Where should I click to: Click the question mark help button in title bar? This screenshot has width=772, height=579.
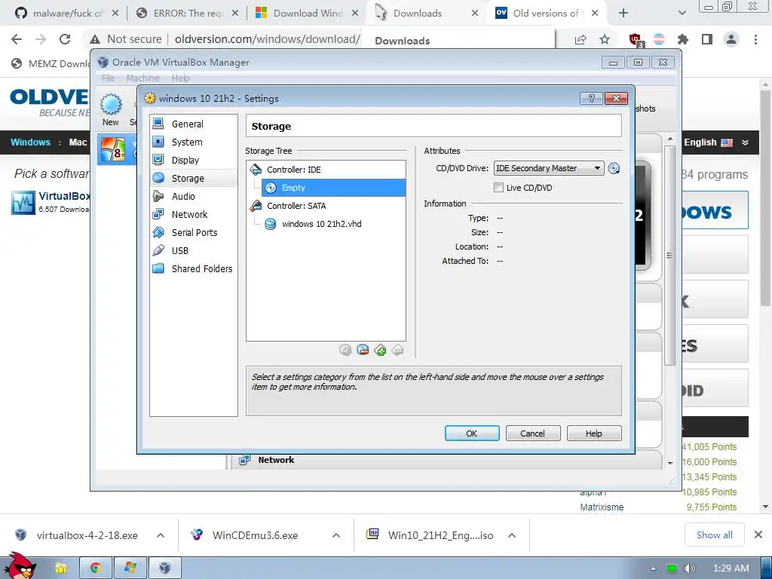click(591, 99)
